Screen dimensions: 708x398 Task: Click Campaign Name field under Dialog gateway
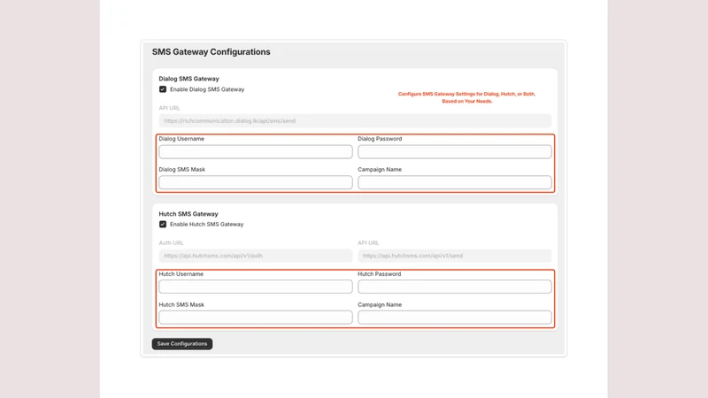[x=455, y=182]
